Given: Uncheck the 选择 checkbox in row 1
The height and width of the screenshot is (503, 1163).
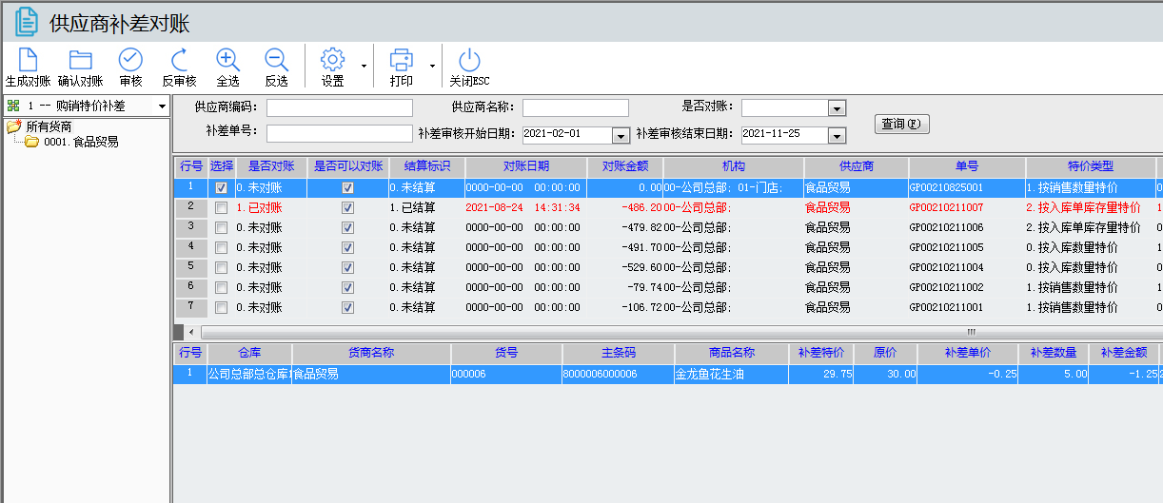Looking at the screenshot, I should (221, 188).
